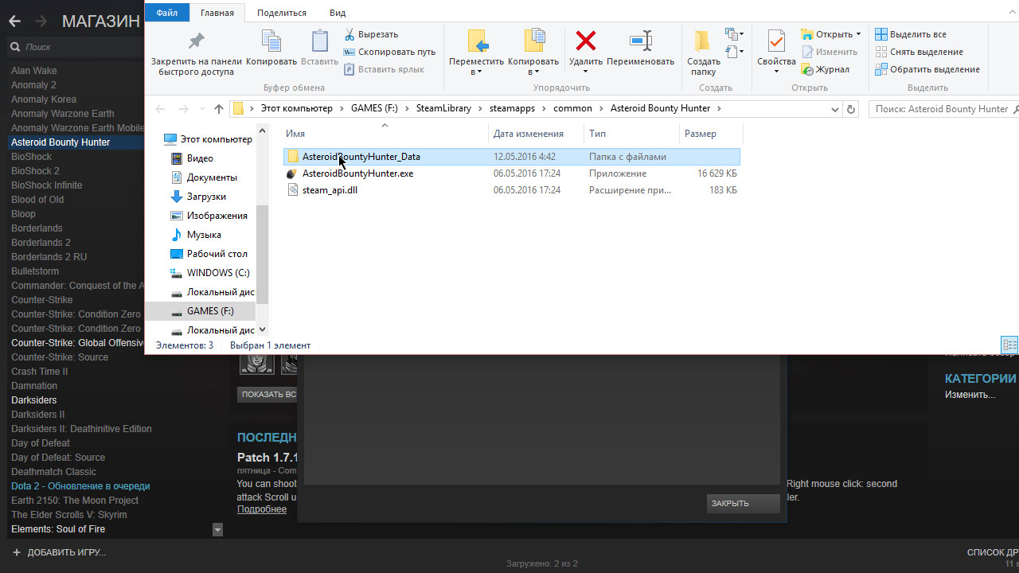Screen dimensions: 1019x573
Task: Switch to View (Вид) ribbon tab
Action: 338,13
